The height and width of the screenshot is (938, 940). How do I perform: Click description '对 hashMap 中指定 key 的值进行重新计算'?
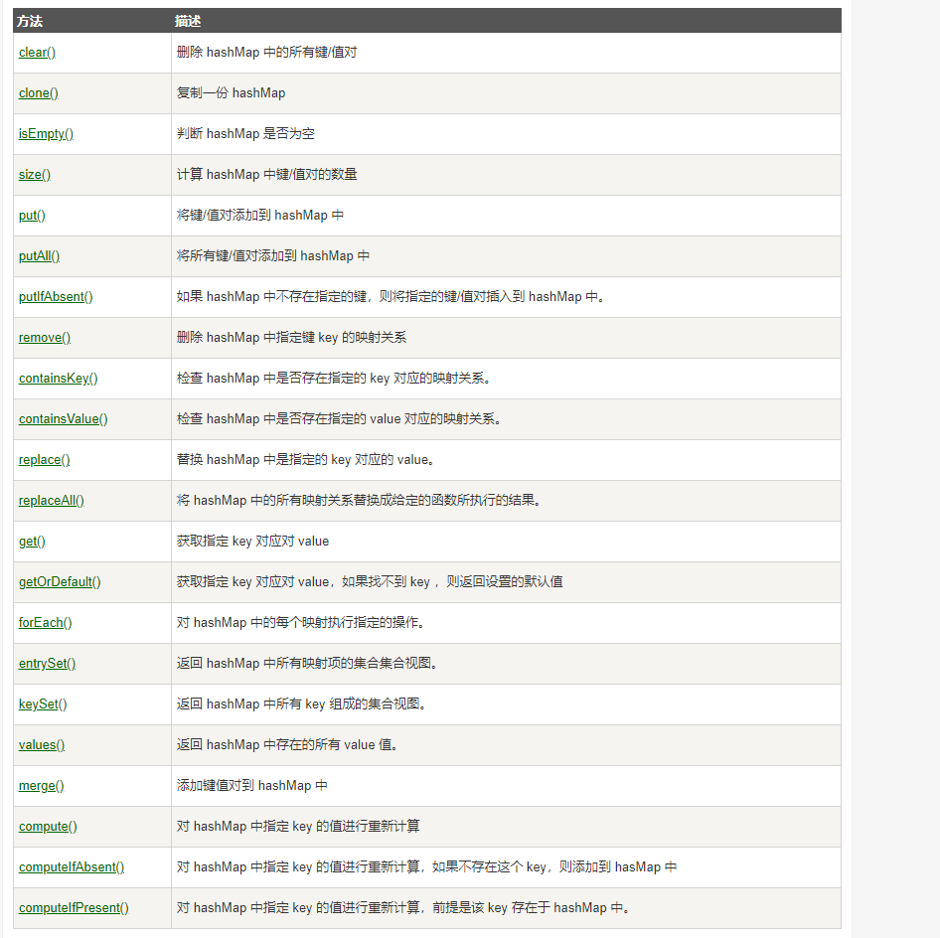coord(298,827)
